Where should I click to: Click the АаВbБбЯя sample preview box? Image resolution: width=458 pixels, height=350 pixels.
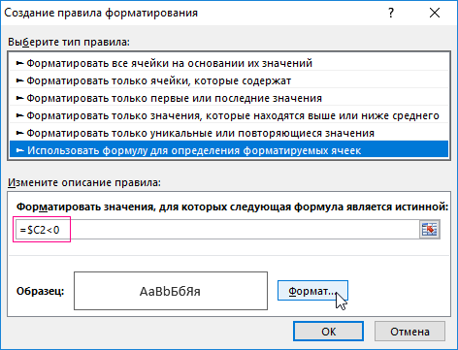[x=171, y=291]
